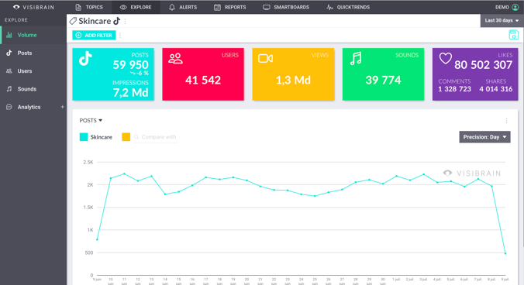This screenshot has height=285, width=524.
Task: Open the Quicktrends tab
Action: coord(348,7)
